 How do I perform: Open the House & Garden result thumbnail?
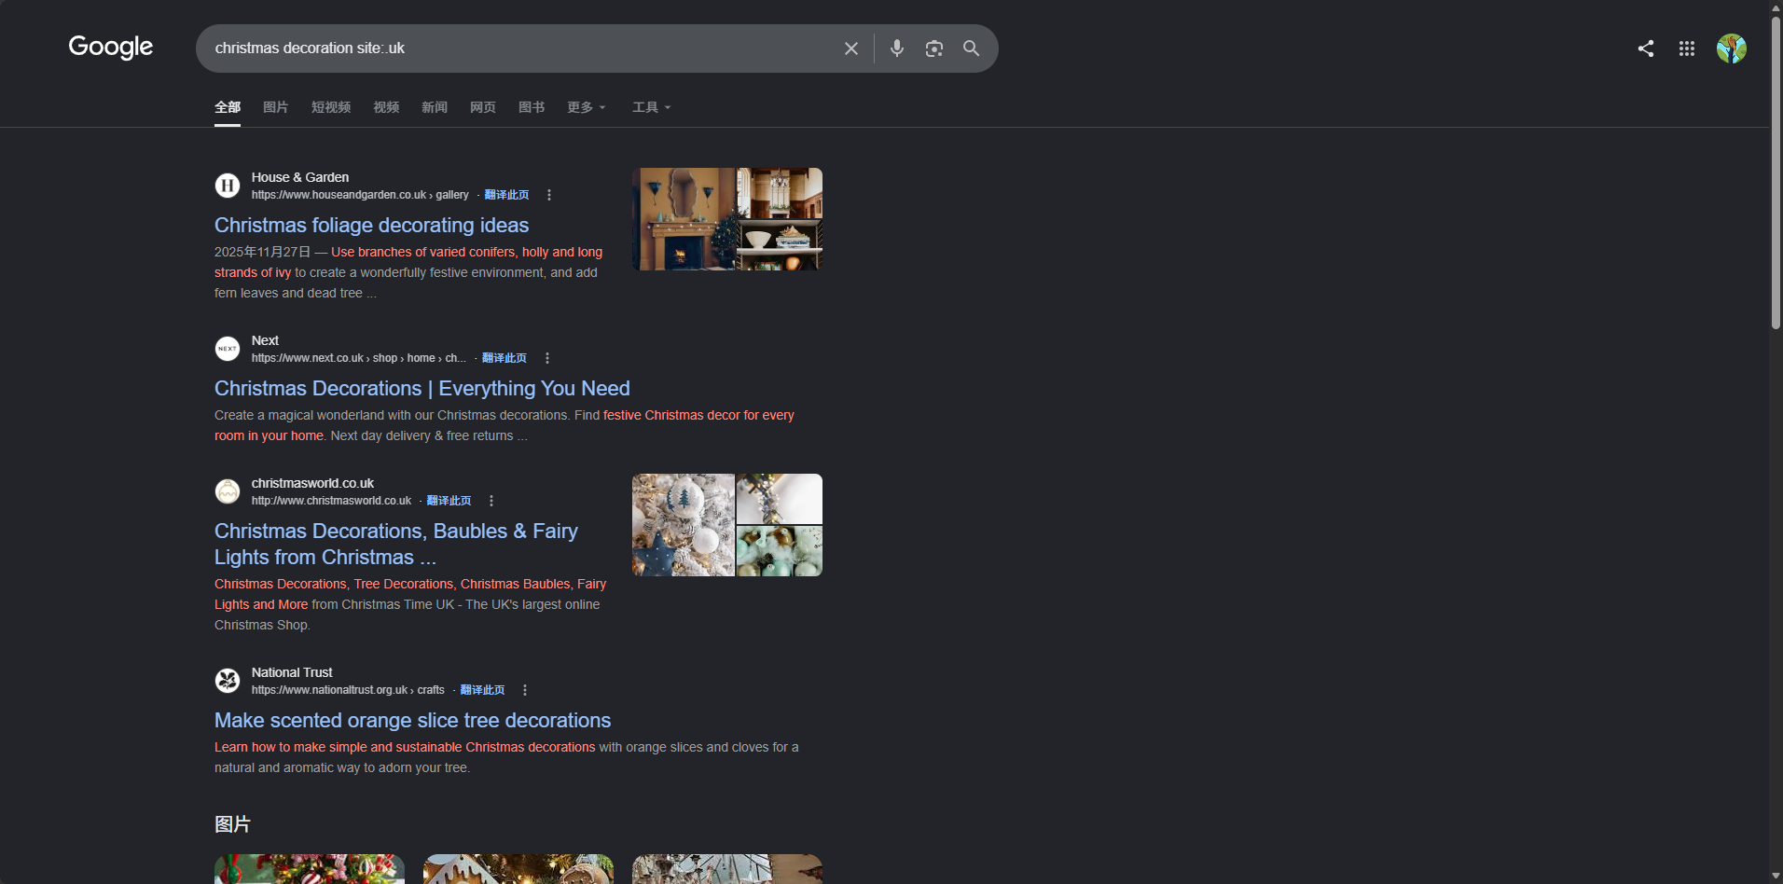[727, 219]
